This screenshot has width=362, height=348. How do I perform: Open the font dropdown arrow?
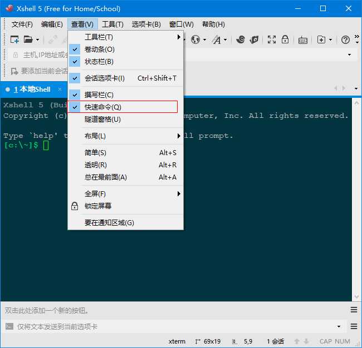226,40
